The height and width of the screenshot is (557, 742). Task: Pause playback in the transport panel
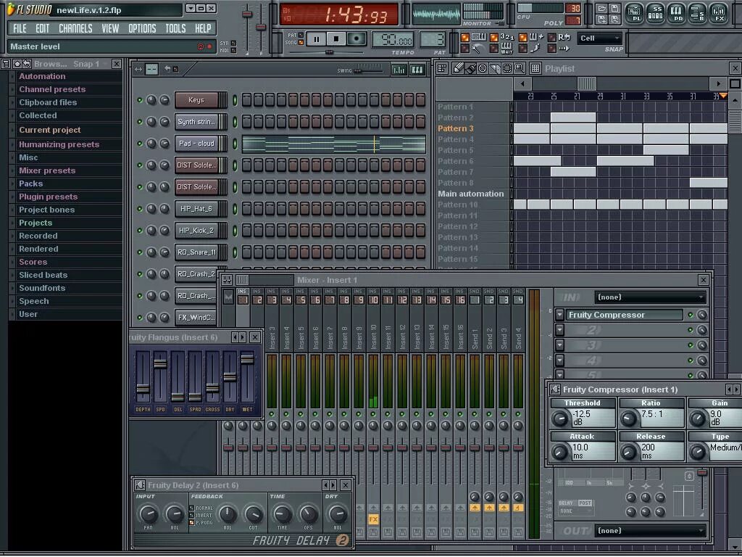[316, 39]
